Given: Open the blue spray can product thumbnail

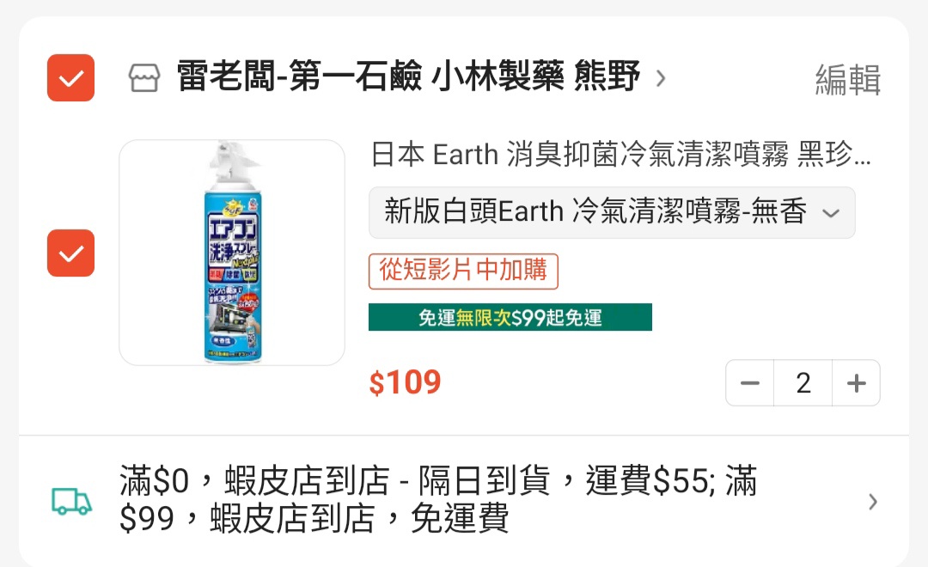Looking at the screenshot, I should click(x=232, y=252).
